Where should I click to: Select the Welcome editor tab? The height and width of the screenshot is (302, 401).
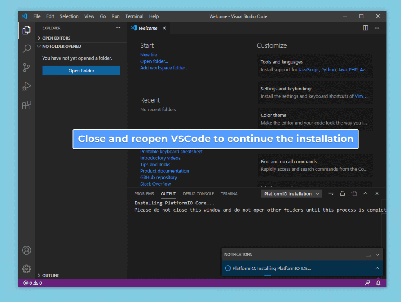click(x=148, y=28)
